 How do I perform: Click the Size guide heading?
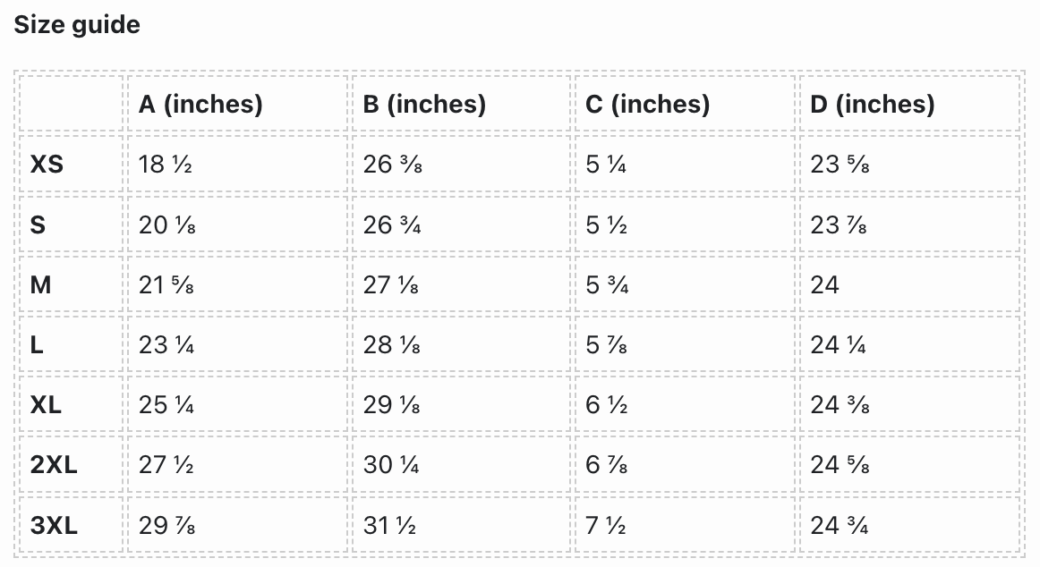77,25
